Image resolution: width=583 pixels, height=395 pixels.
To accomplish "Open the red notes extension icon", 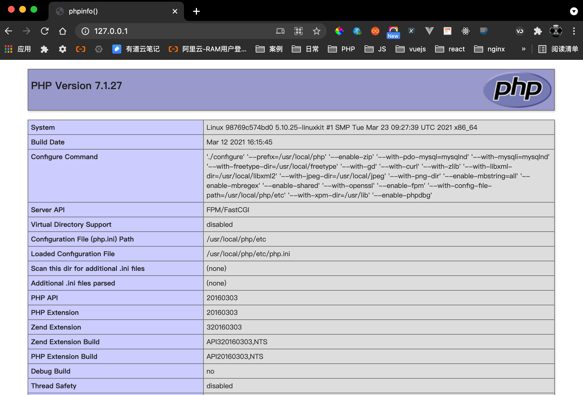I will [x=447, y=31].
